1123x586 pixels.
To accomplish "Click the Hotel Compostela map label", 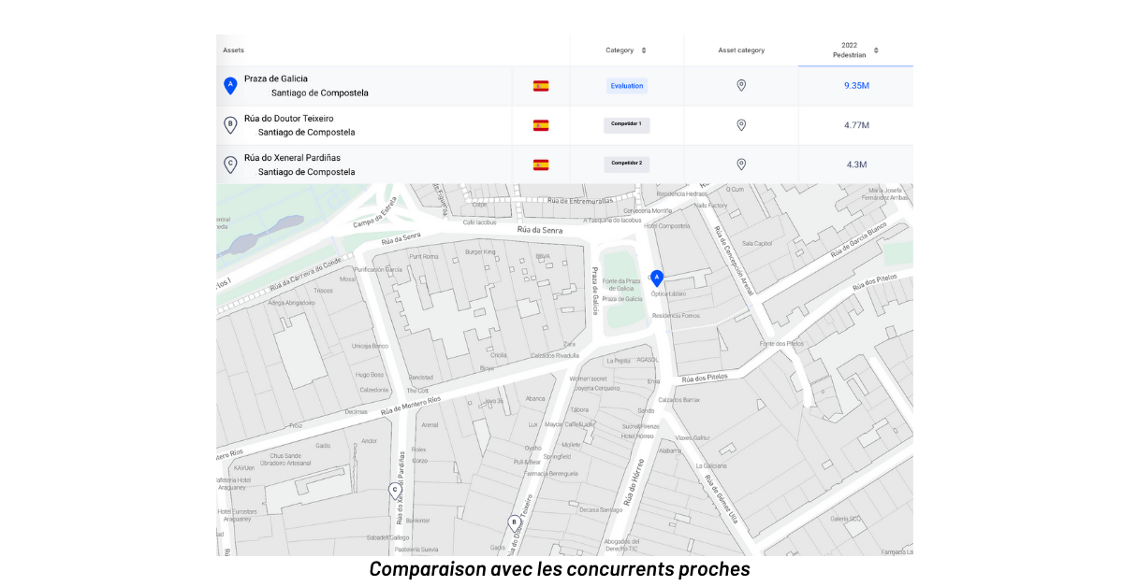I will coord(667,225).
